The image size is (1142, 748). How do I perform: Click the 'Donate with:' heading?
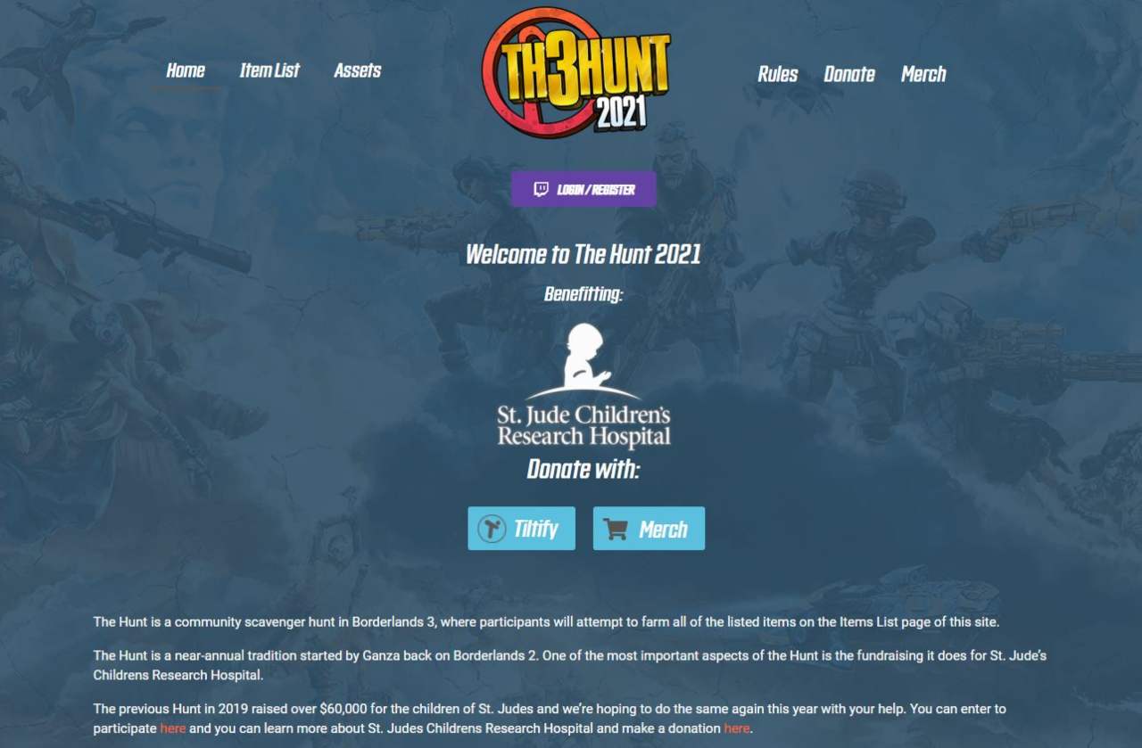click(583, 469)
